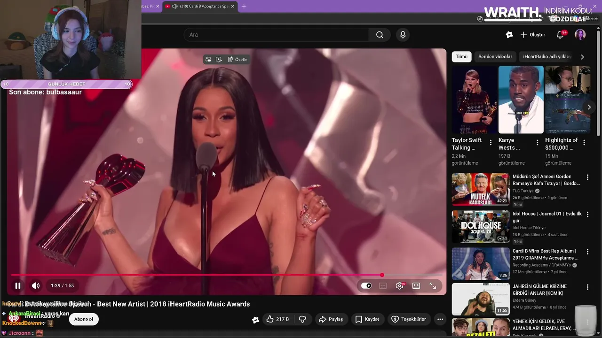Open the options menu for the Kanye West's short
Screen dimensions: 602x338
(537, 142)
